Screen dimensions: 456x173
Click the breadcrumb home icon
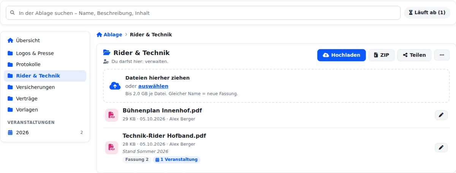pyautogui.click(x=99, y=35)
